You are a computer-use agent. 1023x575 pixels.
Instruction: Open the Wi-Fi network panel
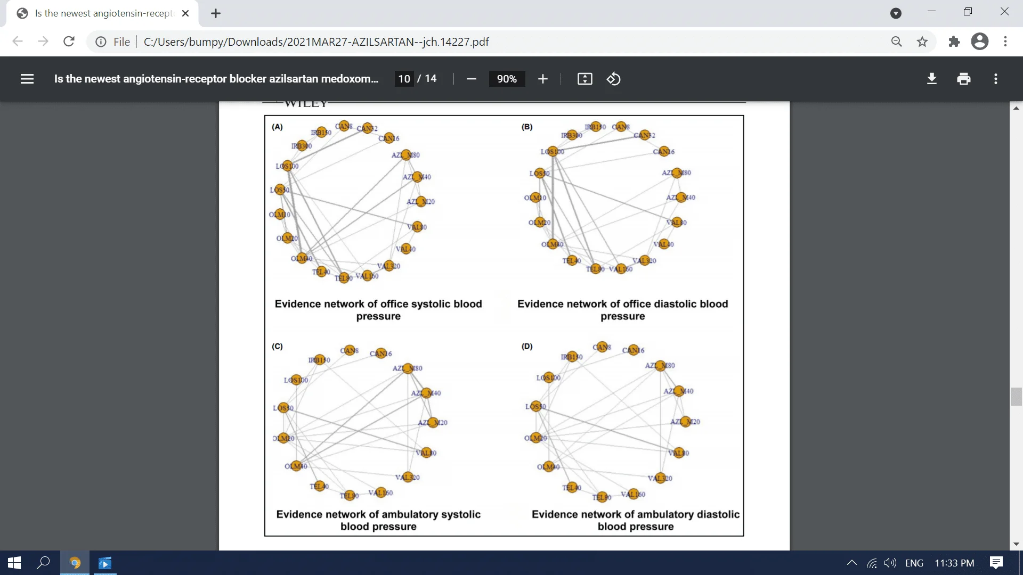872,563
